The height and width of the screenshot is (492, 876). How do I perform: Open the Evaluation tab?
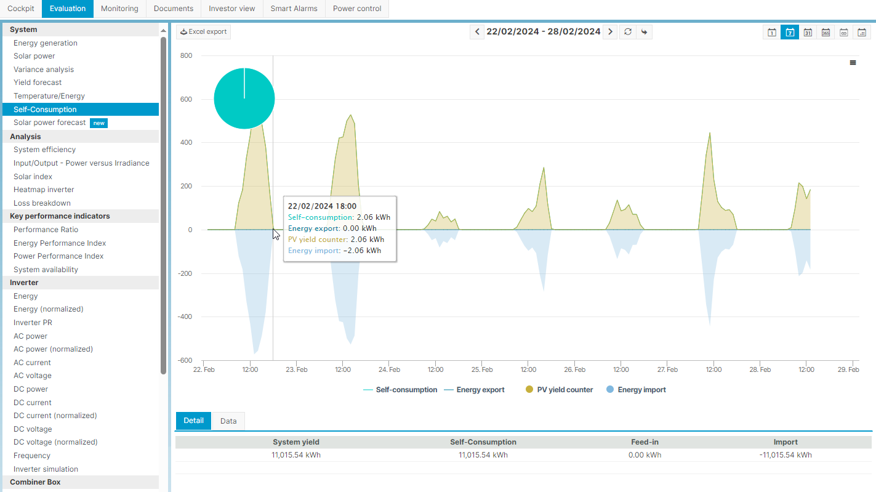pos(68,9)
